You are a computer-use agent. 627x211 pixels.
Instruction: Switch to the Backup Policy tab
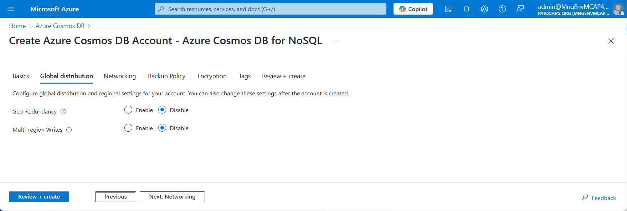(x=166, y=76)
